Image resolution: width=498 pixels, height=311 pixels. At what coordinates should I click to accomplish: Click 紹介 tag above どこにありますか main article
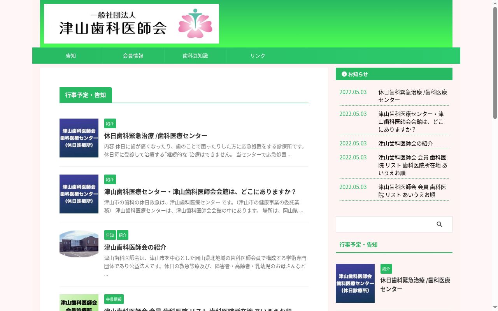tap(110, 180)
